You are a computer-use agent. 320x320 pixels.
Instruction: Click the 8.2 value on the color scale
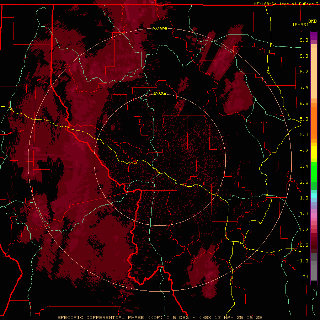[x=304, y=71]
